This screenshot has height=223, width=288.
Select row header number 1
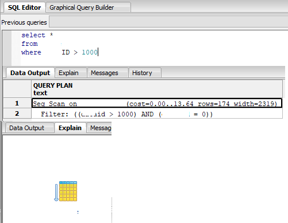(17, 103)
